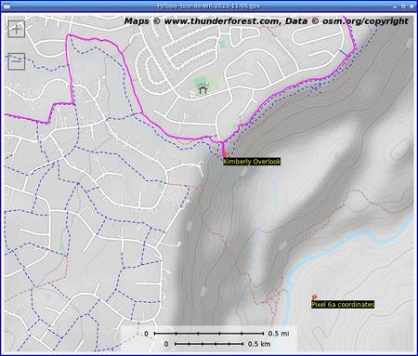Zoom out with the minus button
The height and width of the screenshot is (356, 418).
coord(16,61)
